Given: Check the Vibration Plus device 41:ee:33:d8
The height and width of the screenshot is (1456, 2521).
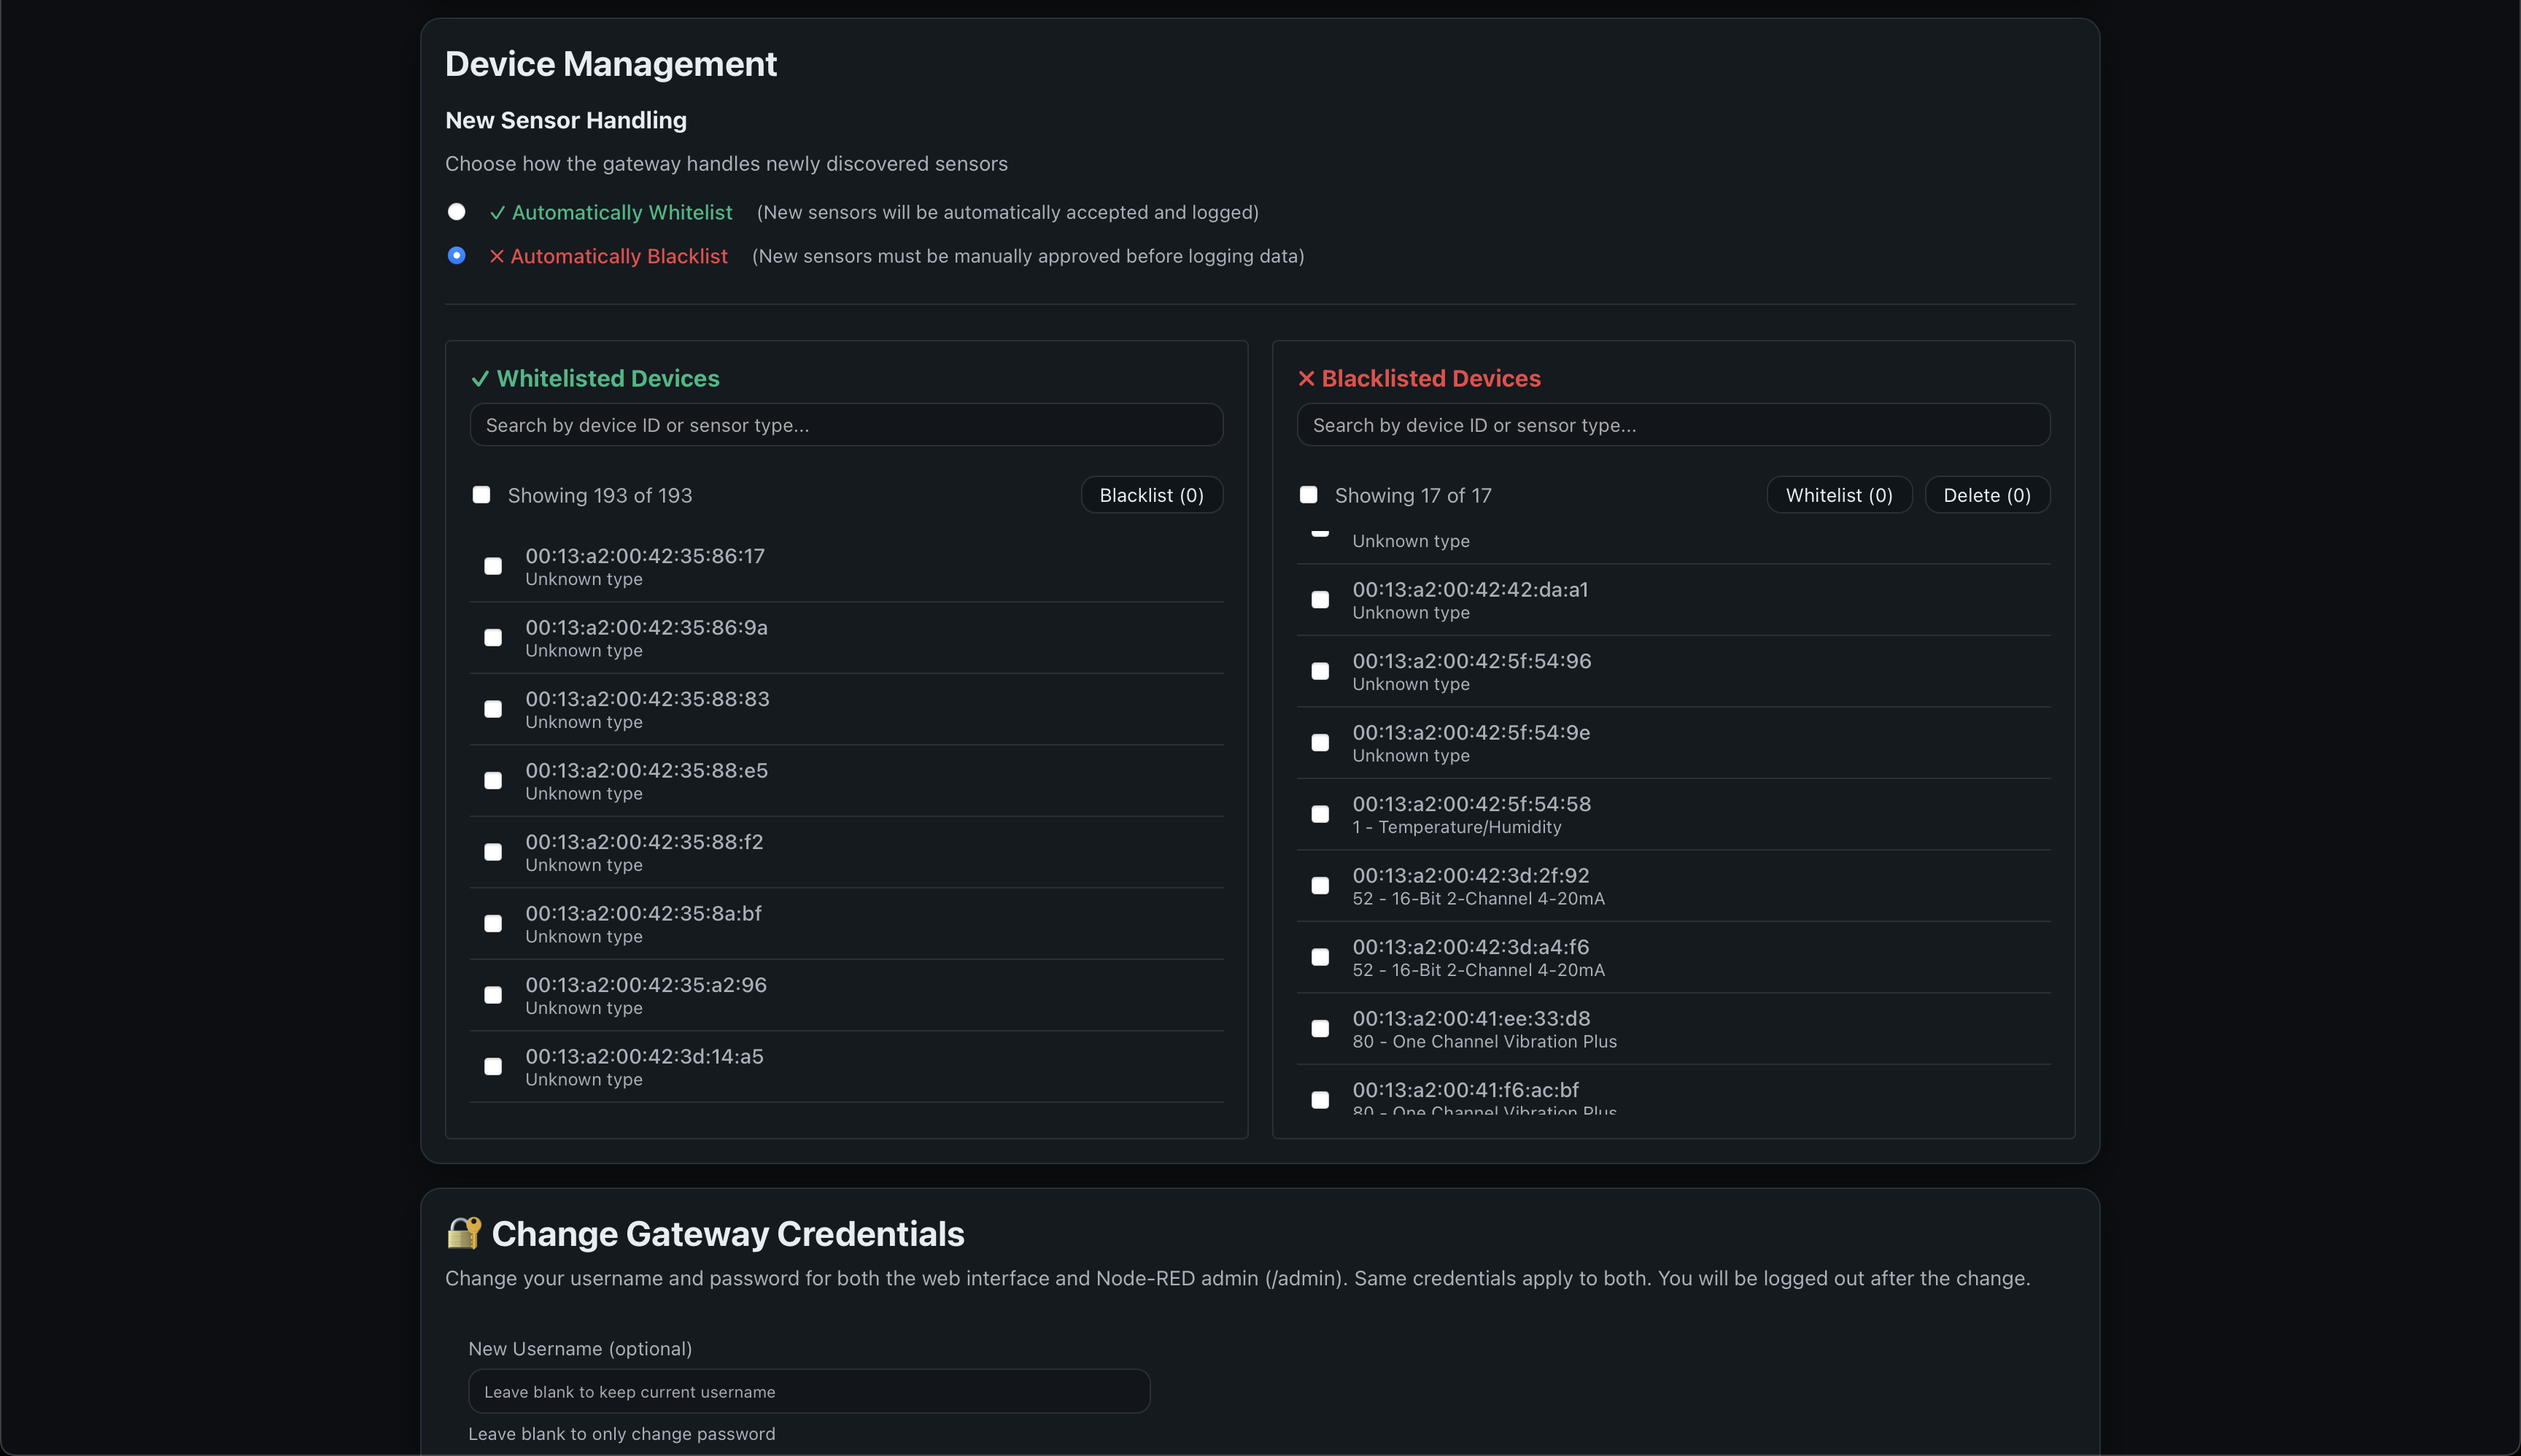Looking at the screenshot, I should 1320,1029.
